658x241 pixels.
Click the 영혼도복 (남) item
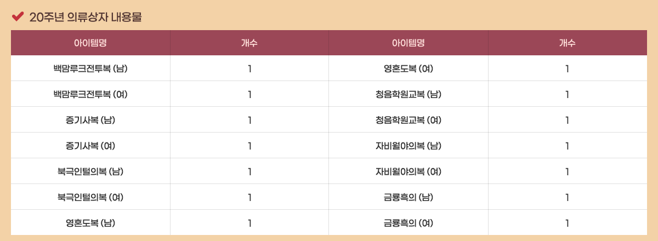coord(90,223)
